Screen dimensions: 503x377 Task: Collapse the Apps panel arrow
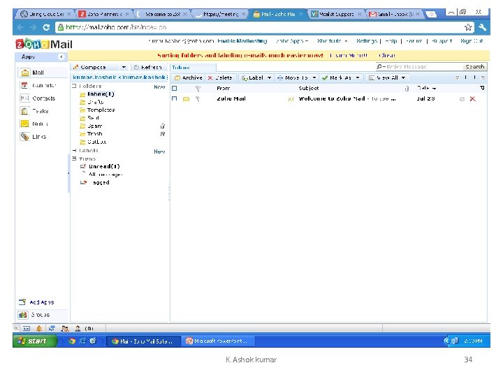pyautogui.click(x=61, y=57)
